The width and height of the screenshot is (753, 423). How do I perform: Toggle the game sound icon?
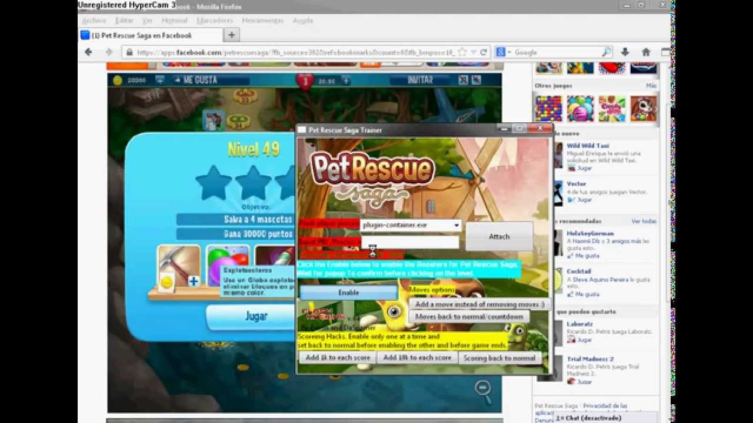(464, 80)
